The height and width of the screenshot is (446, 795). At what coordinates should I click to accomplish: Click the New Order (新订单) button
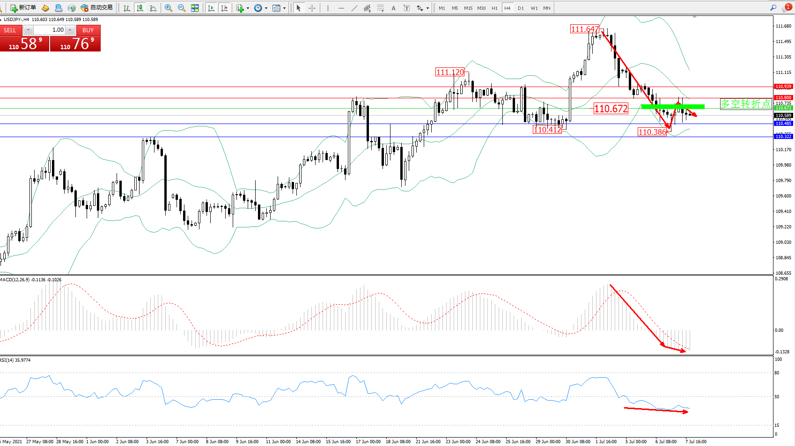coord(23,8)
